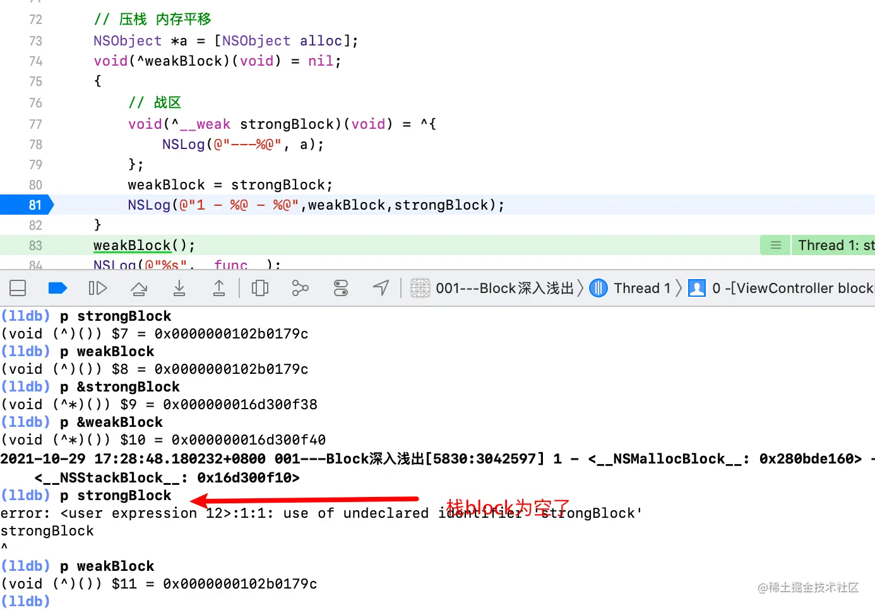Click the annotation lines icon on line 83

point(776,246)
